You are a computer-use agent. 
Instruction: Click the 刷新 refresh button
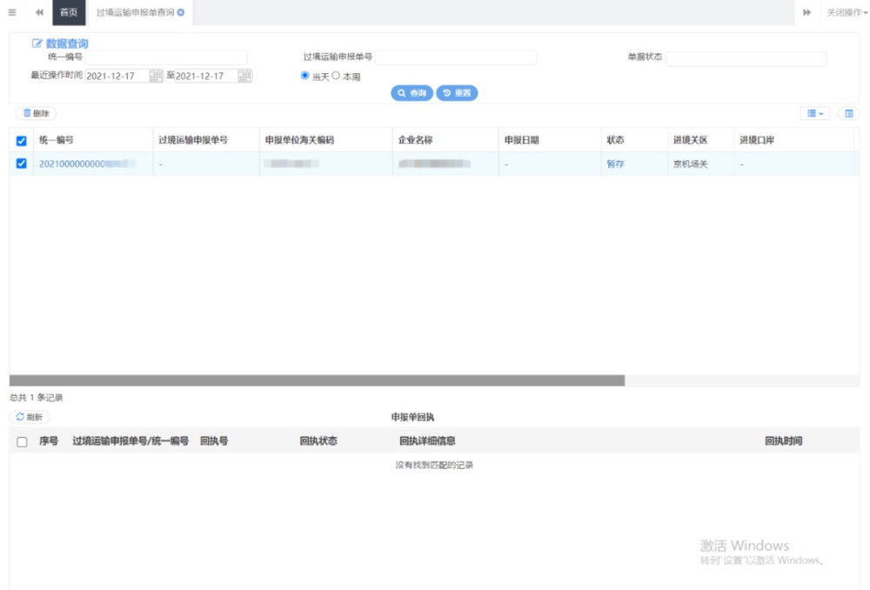click(x=30, y=417)
